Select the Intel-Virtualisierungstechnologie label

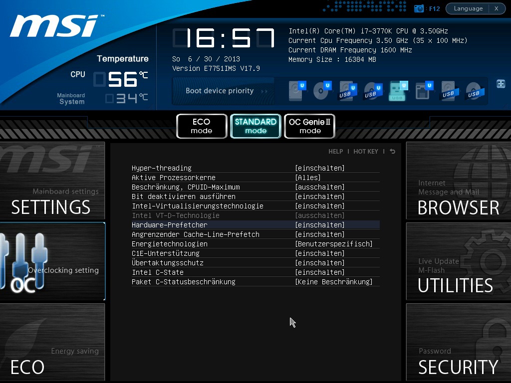click(198, 206)
